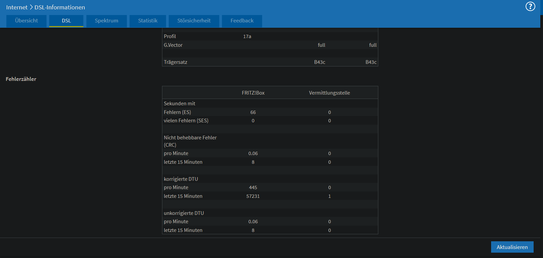Click the vertical scrollbar on the right edge
543x258 pixels.
point(541,129)
